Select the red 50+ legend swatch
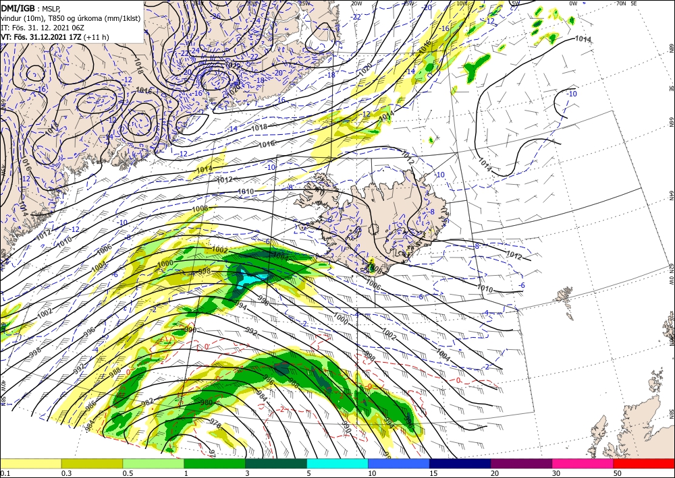675x478 pixels. coord(644,463)
